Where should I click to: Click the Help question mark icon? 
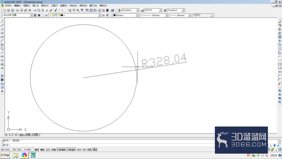113,10
